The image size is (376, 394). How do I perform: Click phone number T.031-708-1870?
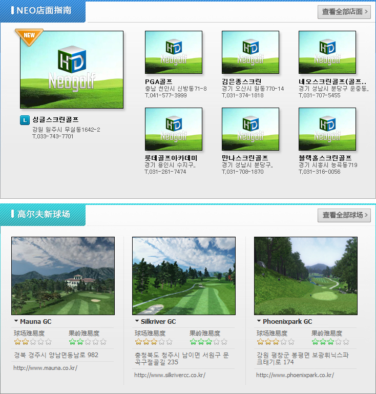click(x=243, y=172)
